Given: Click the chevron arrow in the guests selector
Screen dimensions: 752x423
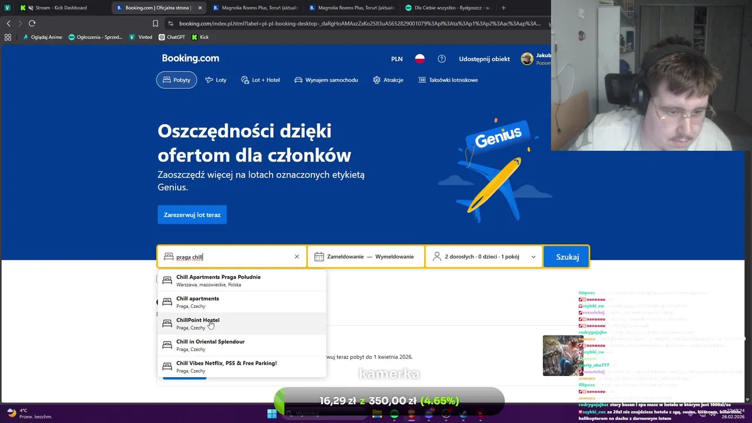Looking at the screenshot, I should coord(533,257).
